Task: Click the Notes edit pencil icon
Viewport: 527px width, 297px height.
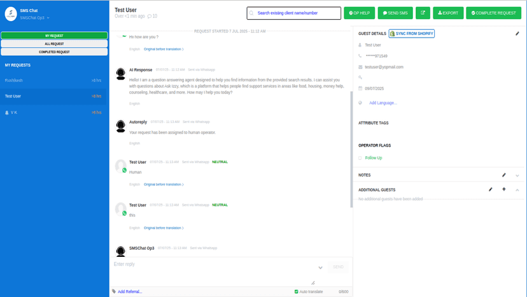Action: click(504, 175)
